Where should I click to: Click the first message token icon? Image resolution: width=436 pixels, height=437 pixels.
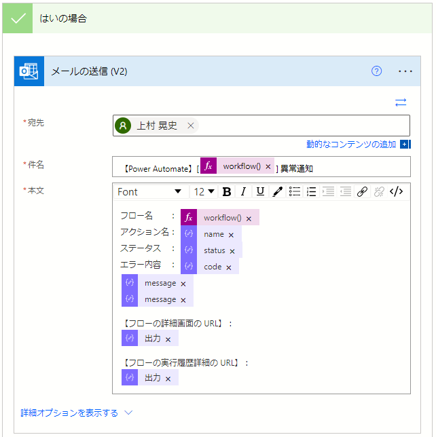[130, 282]
